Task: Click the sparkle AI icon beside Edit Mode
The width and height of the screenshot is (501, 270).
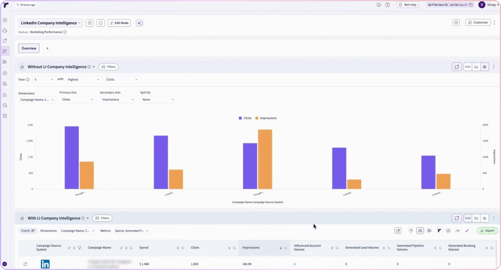Action: click(x=140, y=23)
